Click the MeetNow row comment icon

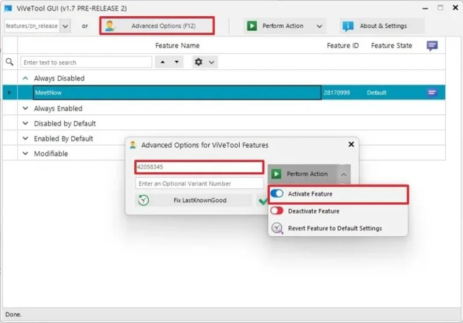click(432, 92)
